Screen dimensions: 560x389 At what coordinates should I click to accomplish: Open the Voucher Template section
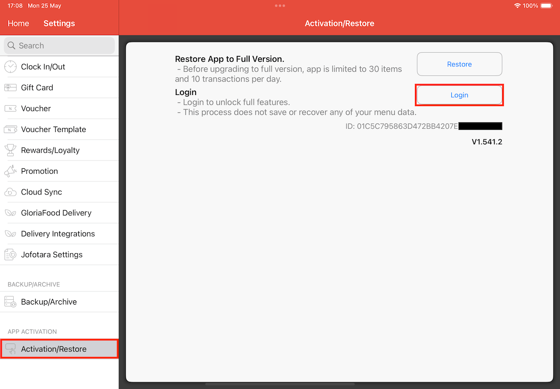pos(59,129)
